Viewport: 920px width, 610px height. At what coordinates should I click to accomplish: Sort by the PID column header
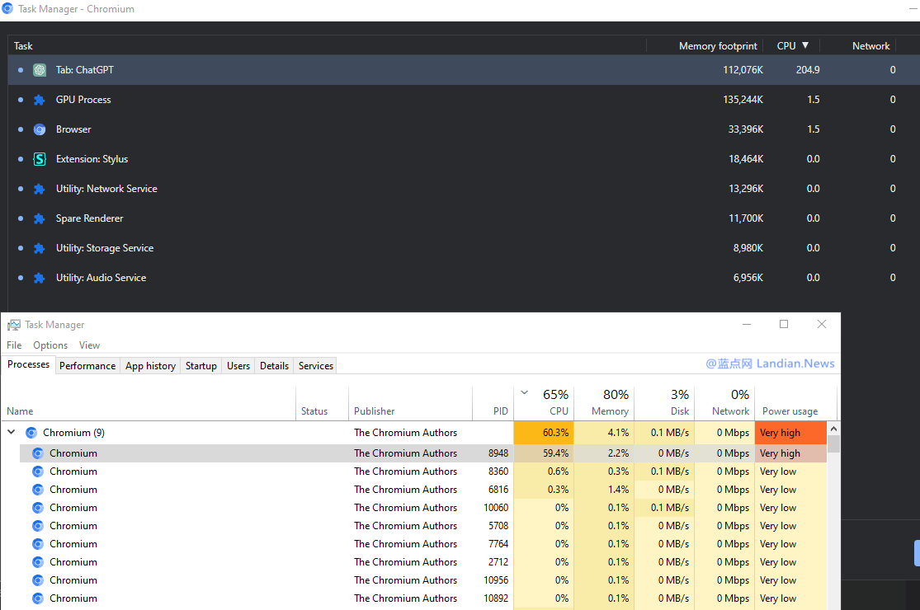point(493,404)
